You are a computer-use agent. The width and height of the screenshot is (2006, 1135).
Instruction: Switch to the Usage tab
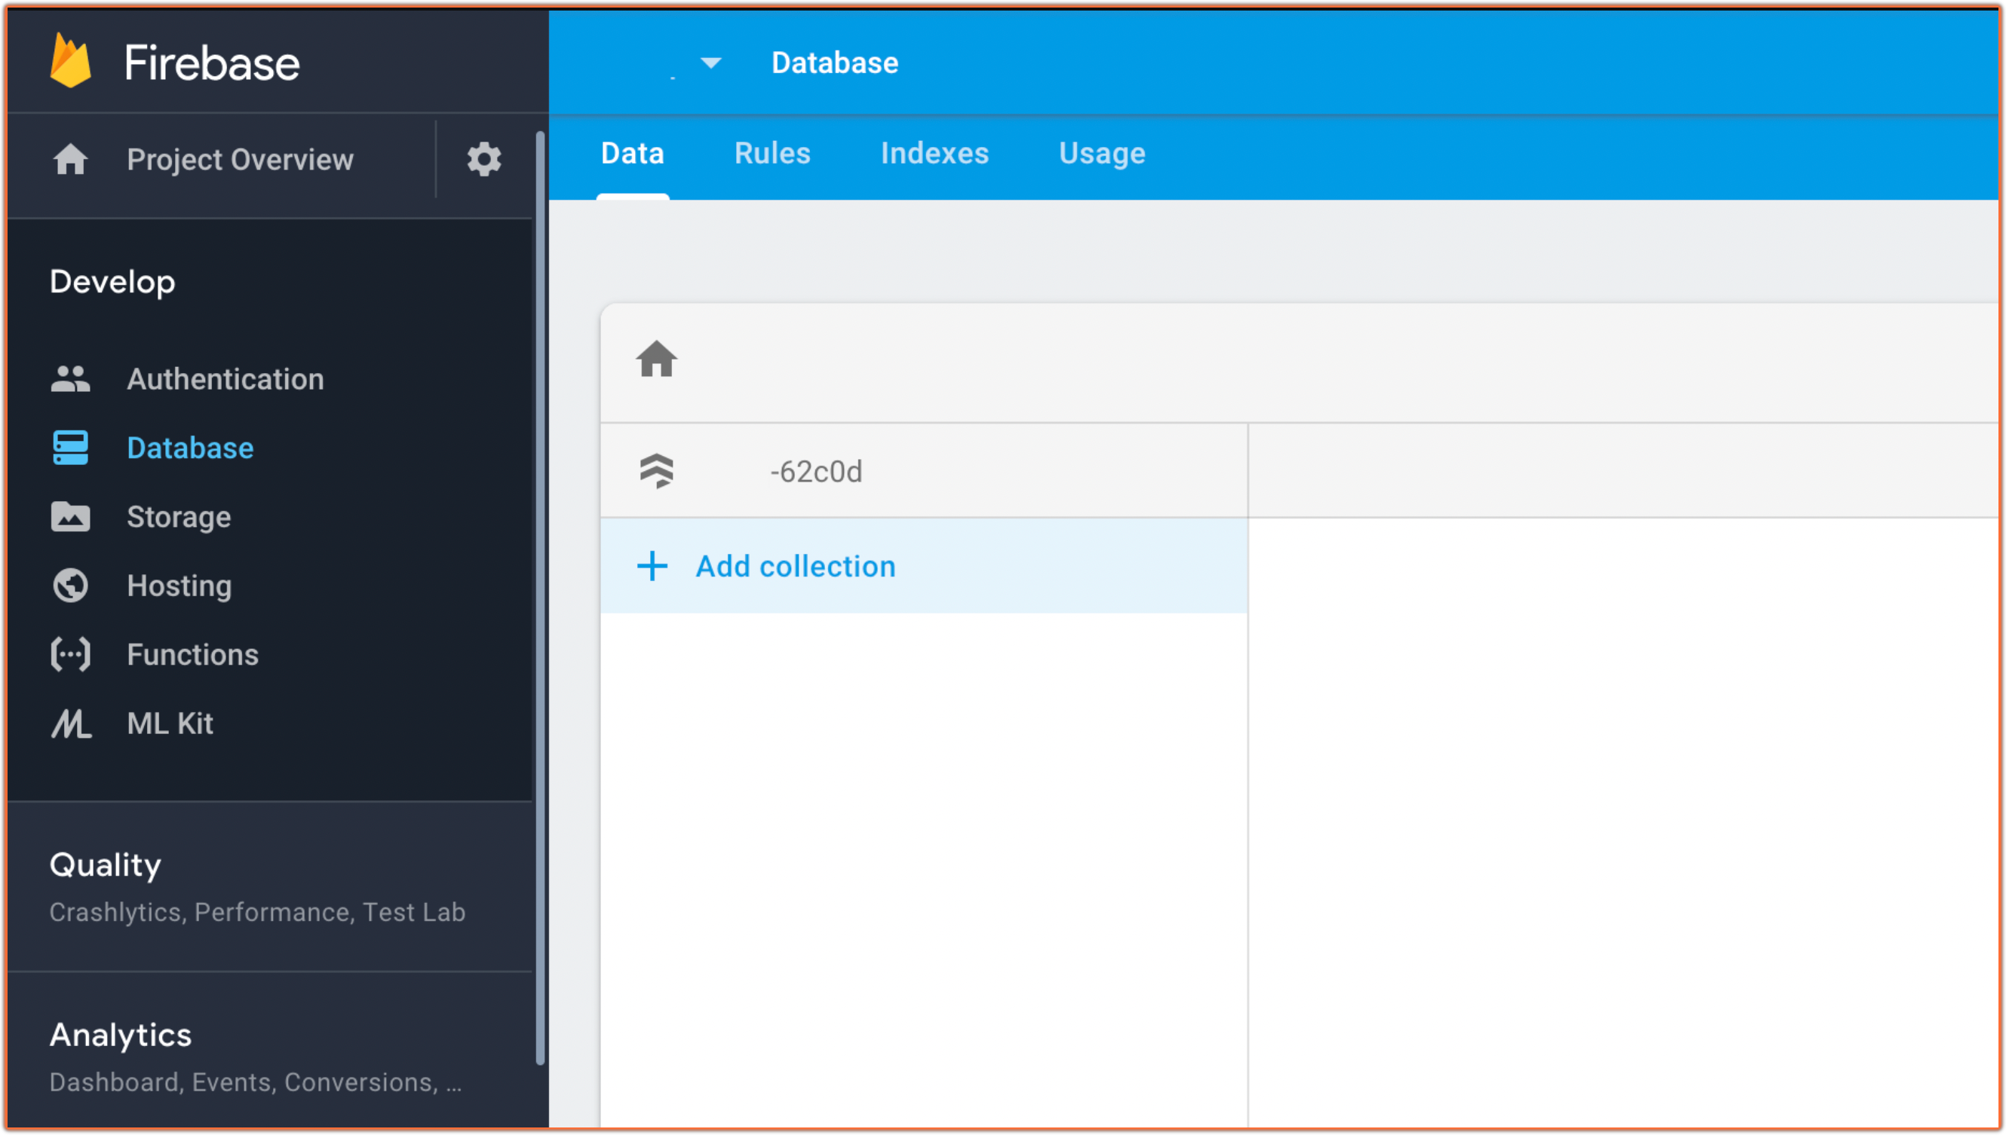point(1103,151)
